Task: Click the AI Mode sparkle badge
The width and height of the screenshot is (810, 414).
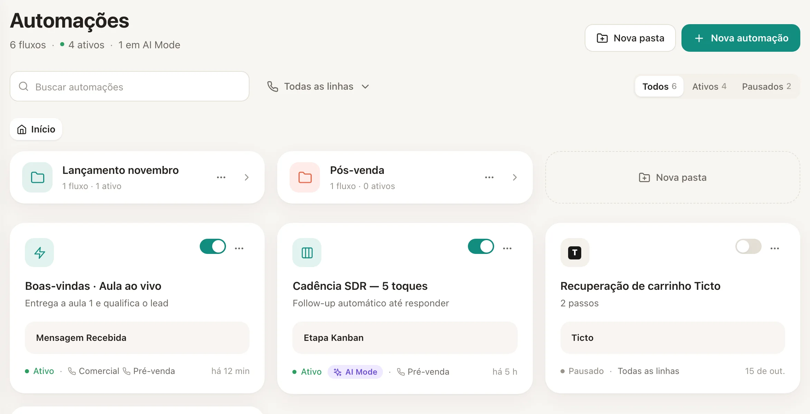Action: [355, 372]
